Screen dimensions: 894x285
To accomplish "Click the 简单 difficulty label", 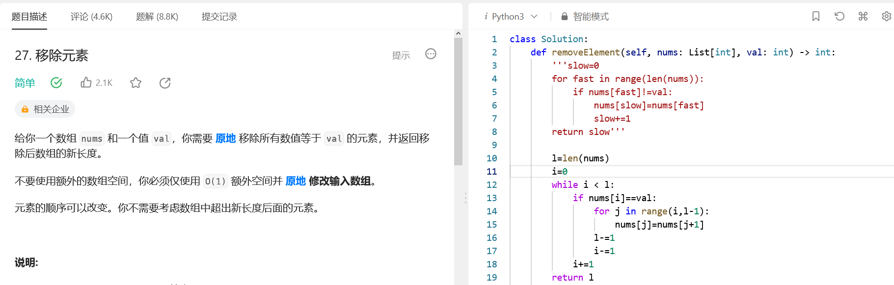I will click(25, 83).
